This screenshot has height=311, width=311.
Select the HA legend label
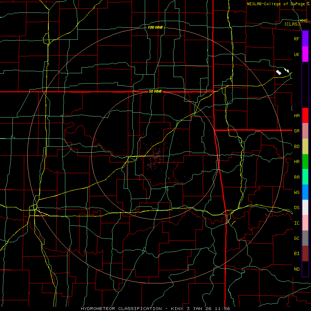click(296, 116)
